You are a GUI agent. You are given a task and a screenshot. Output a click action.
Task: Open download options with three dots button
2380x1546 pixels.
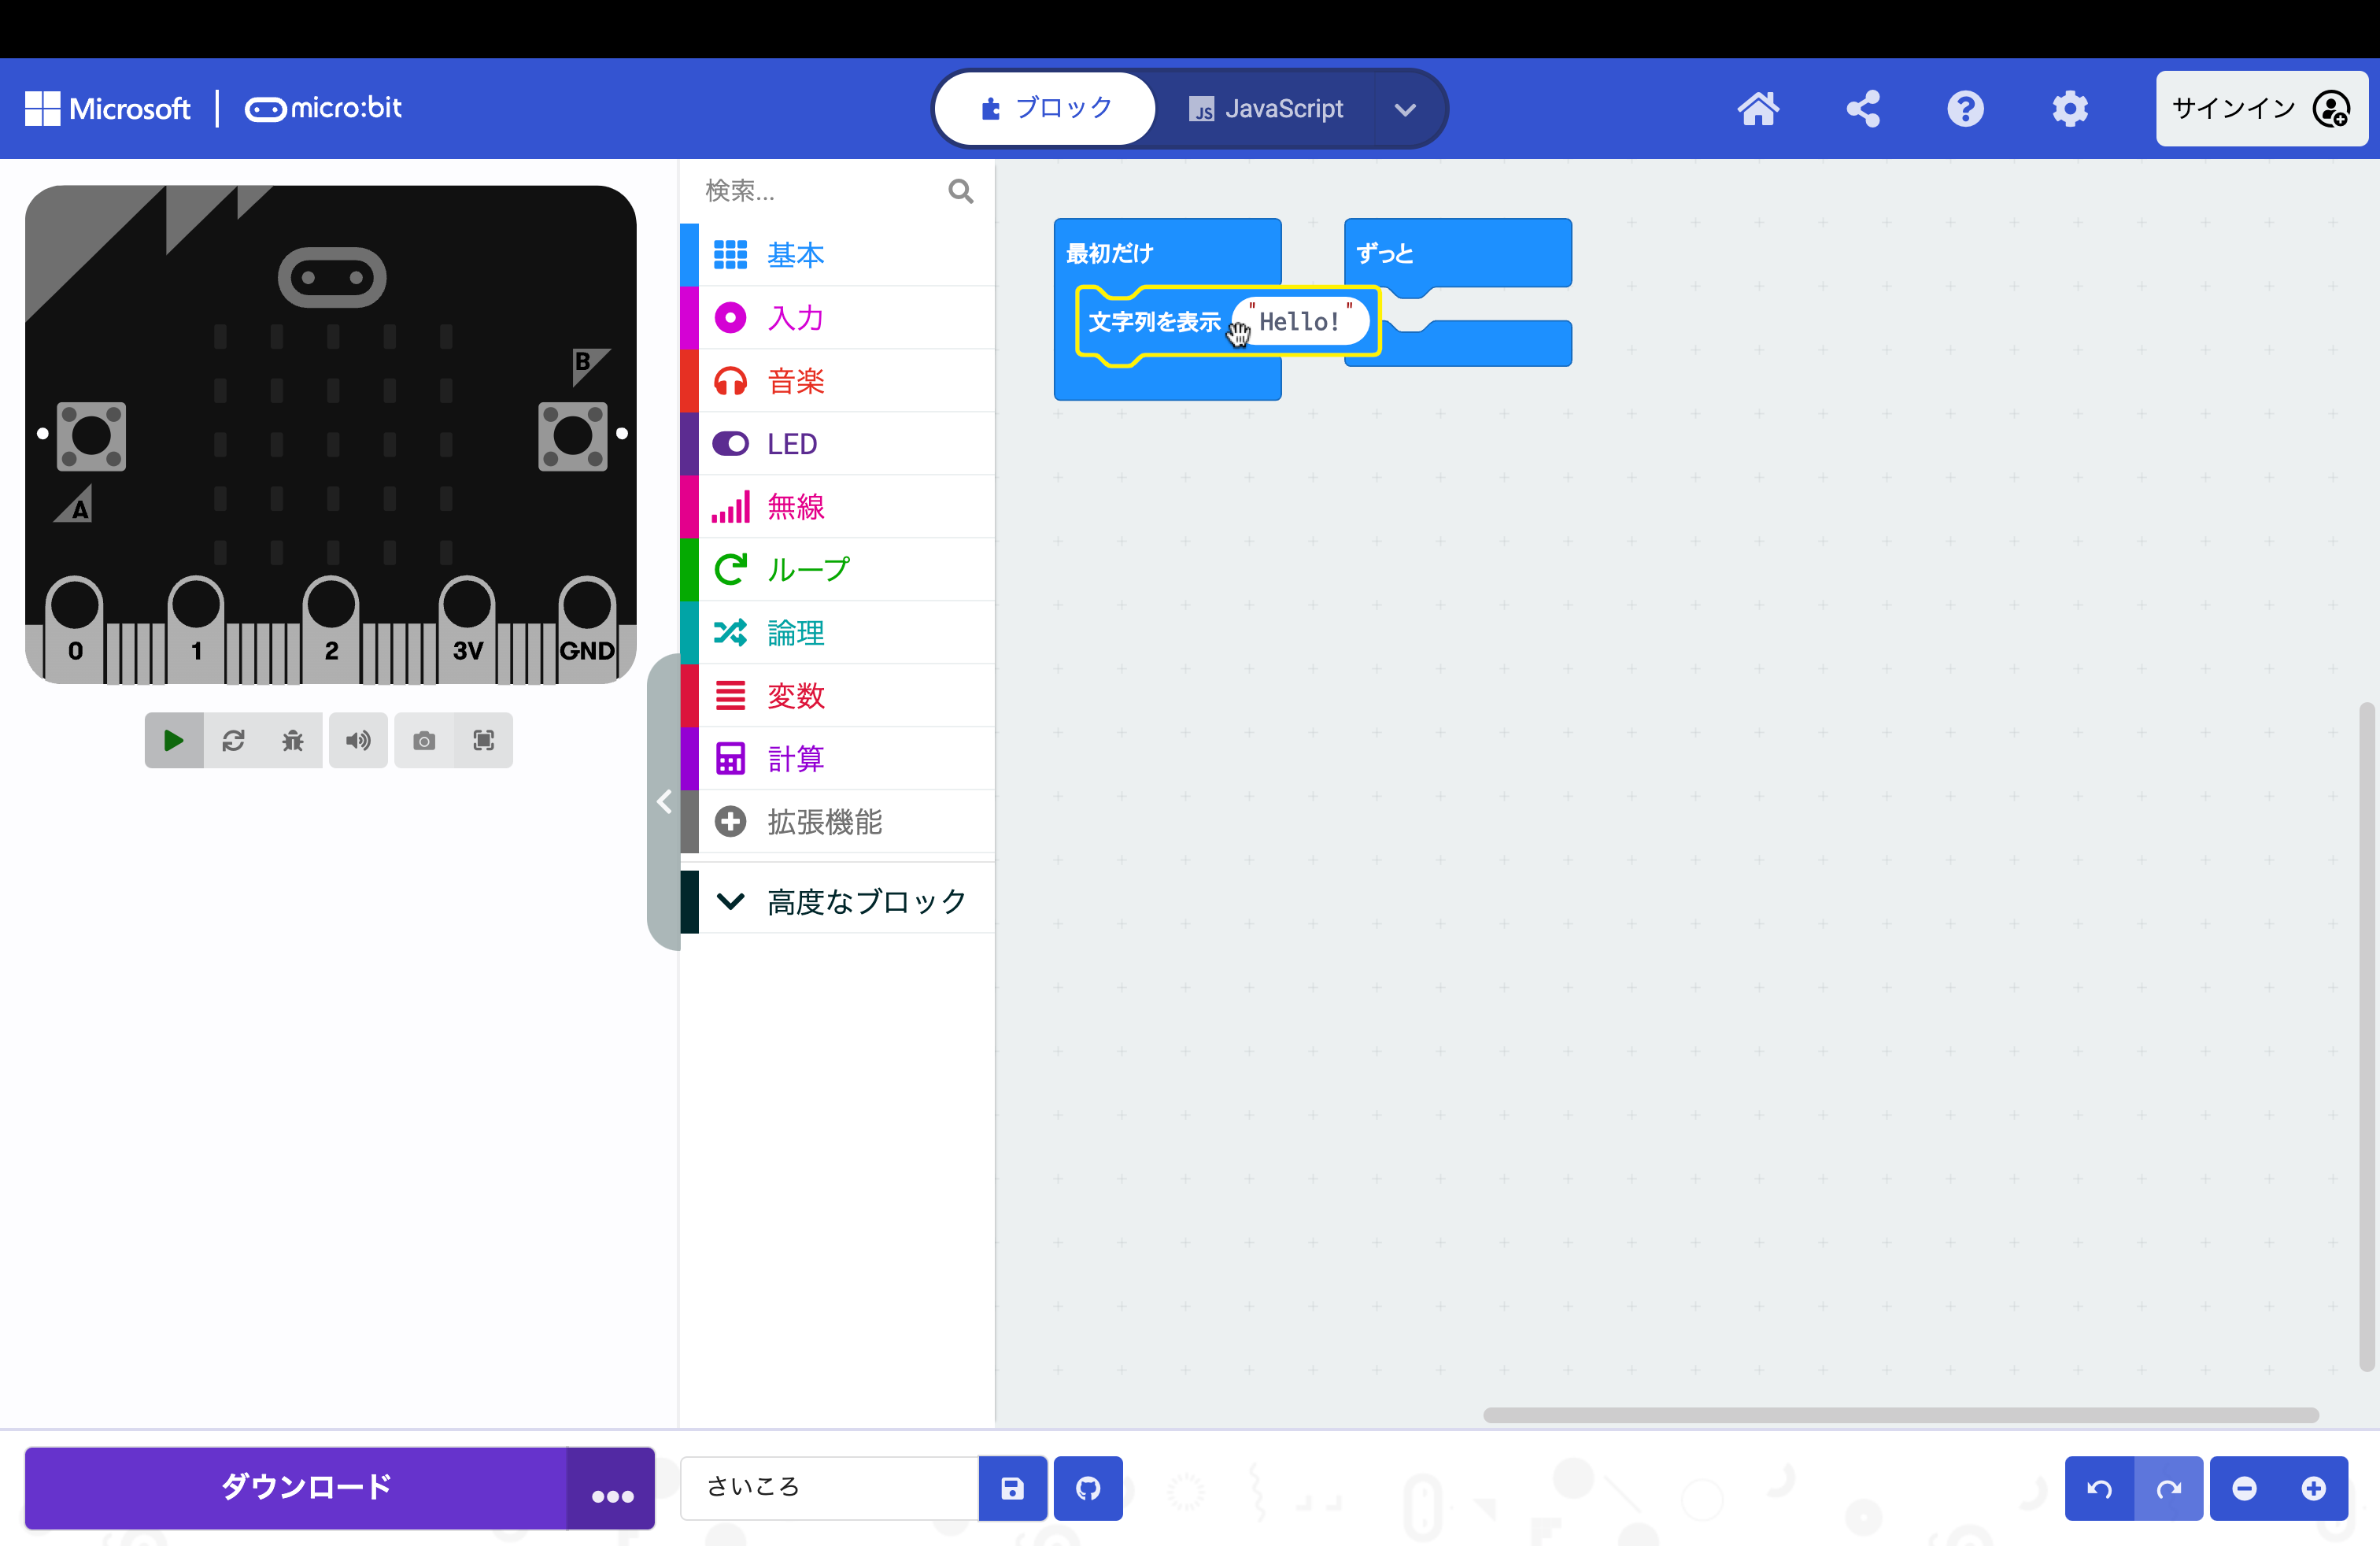(612, 1488)
